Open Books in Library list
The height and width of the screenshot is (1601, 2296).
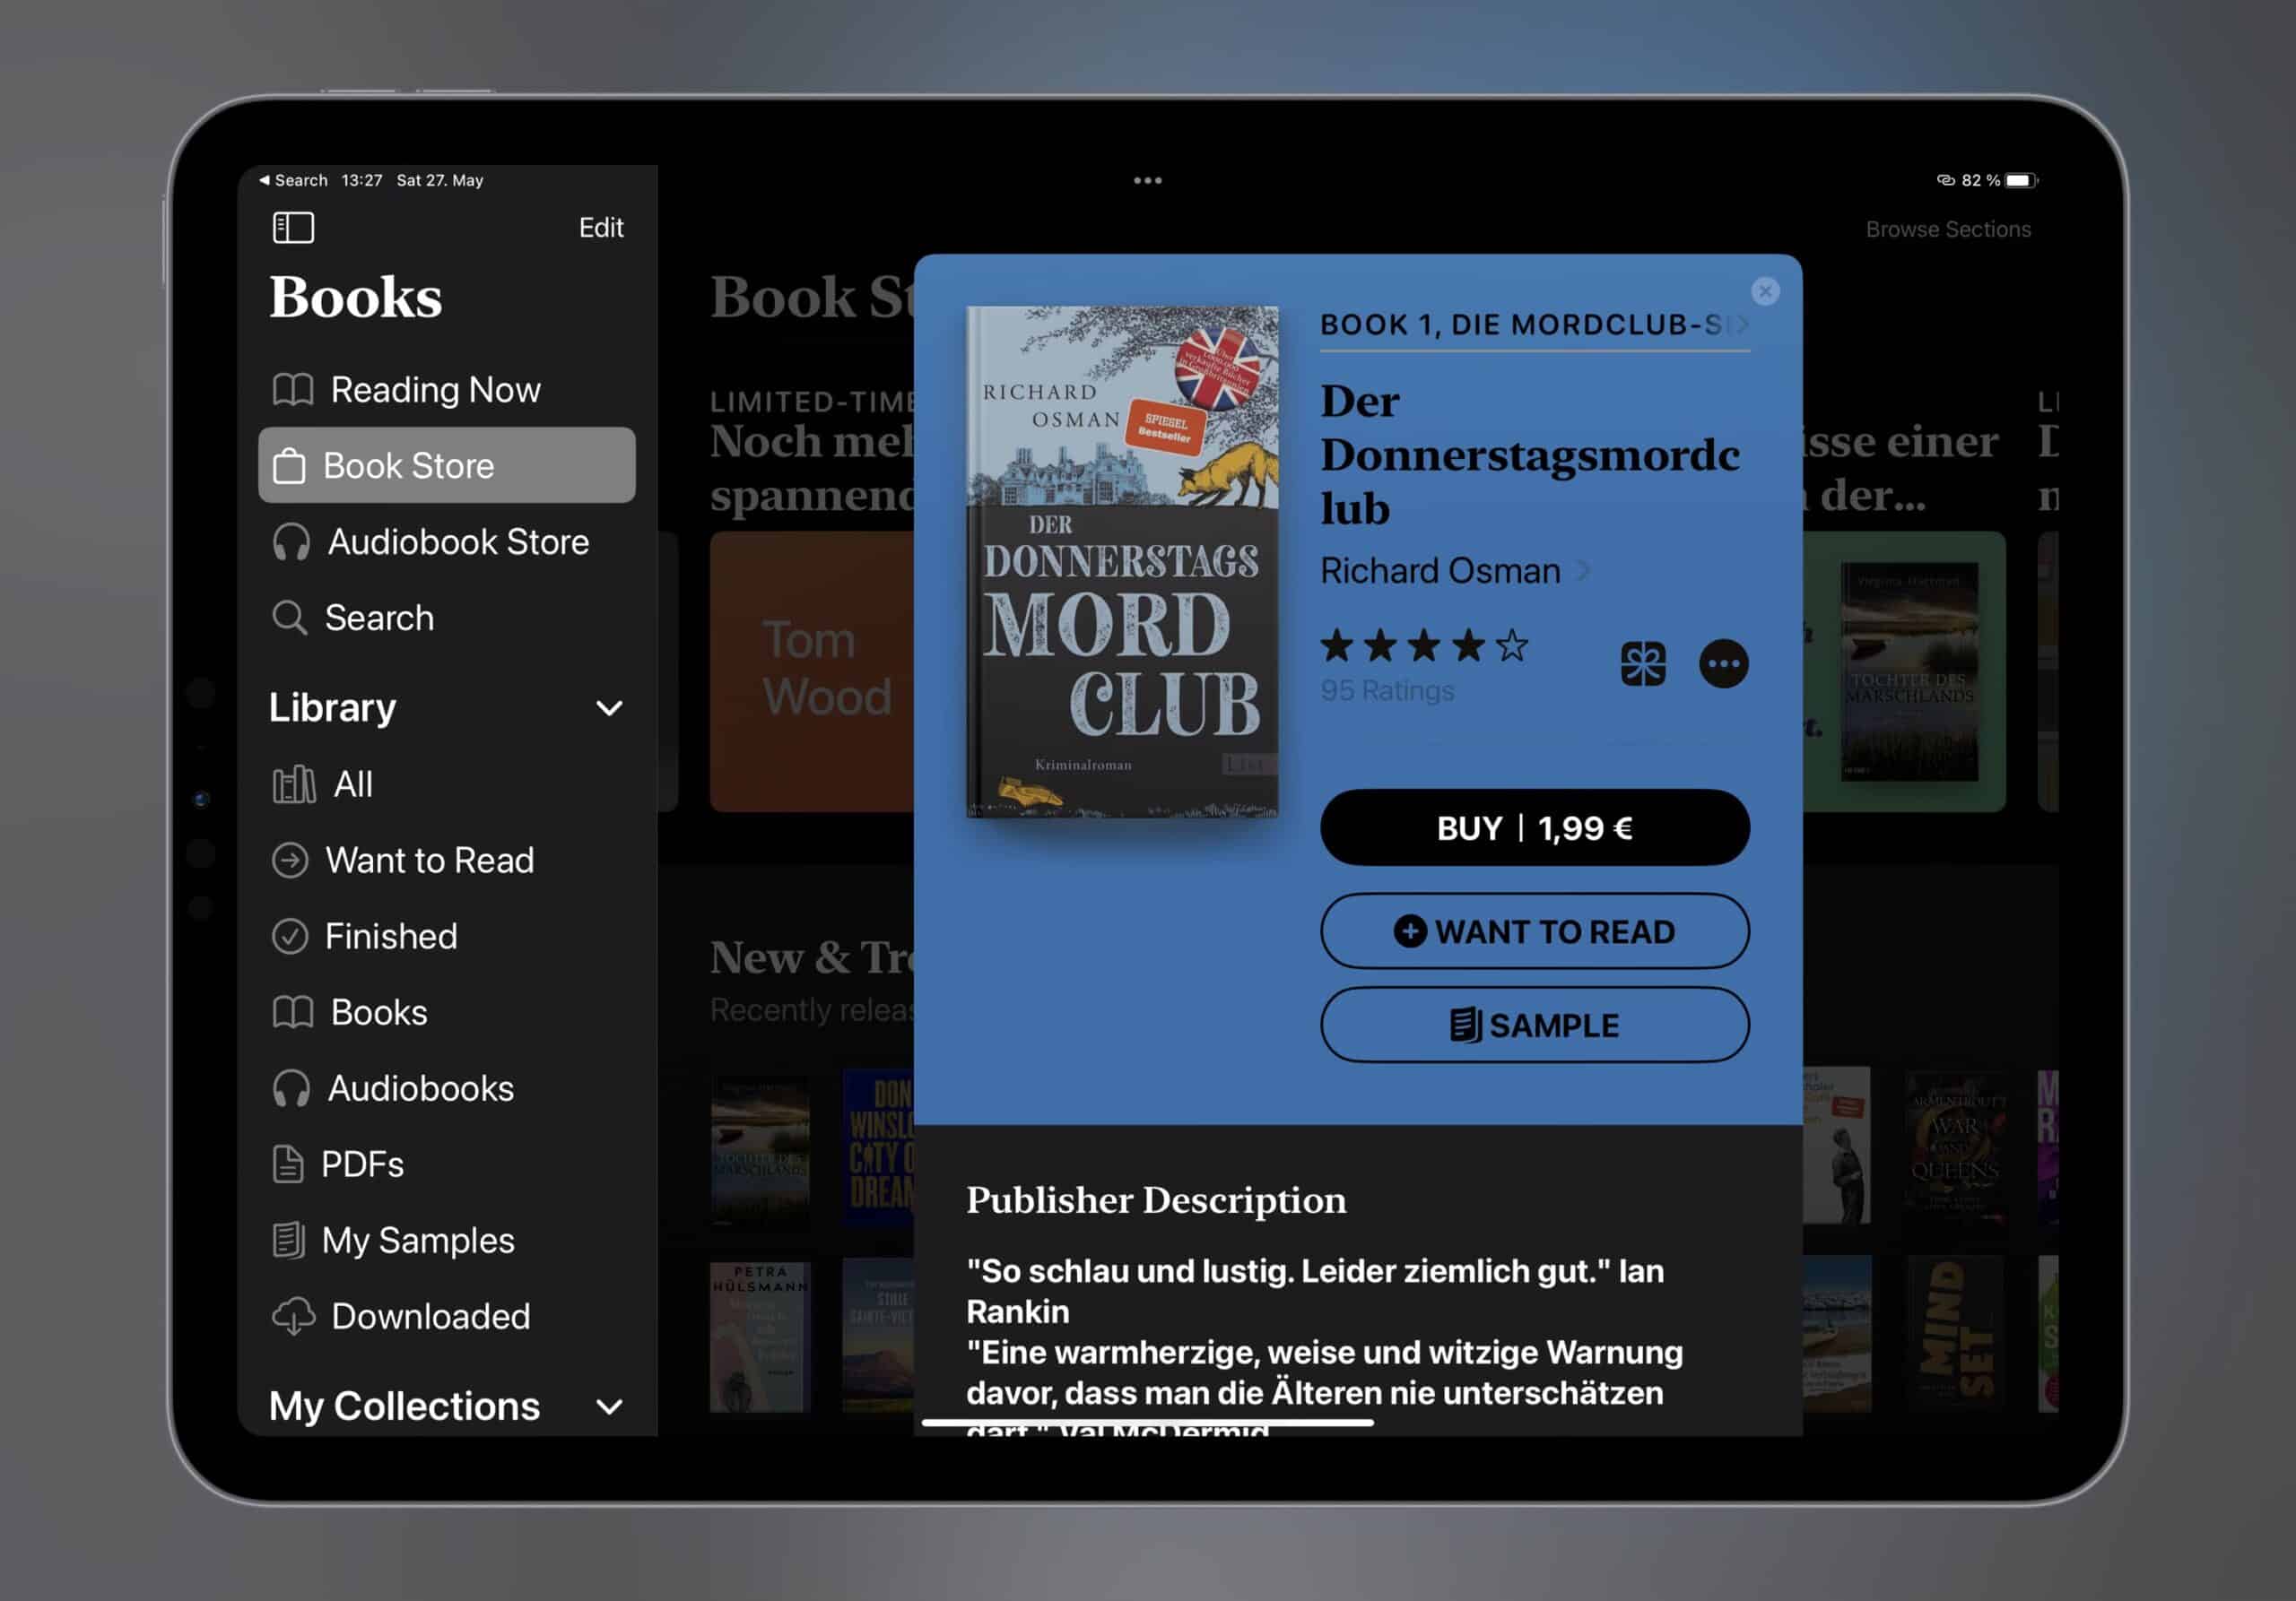coord(446,1012)
